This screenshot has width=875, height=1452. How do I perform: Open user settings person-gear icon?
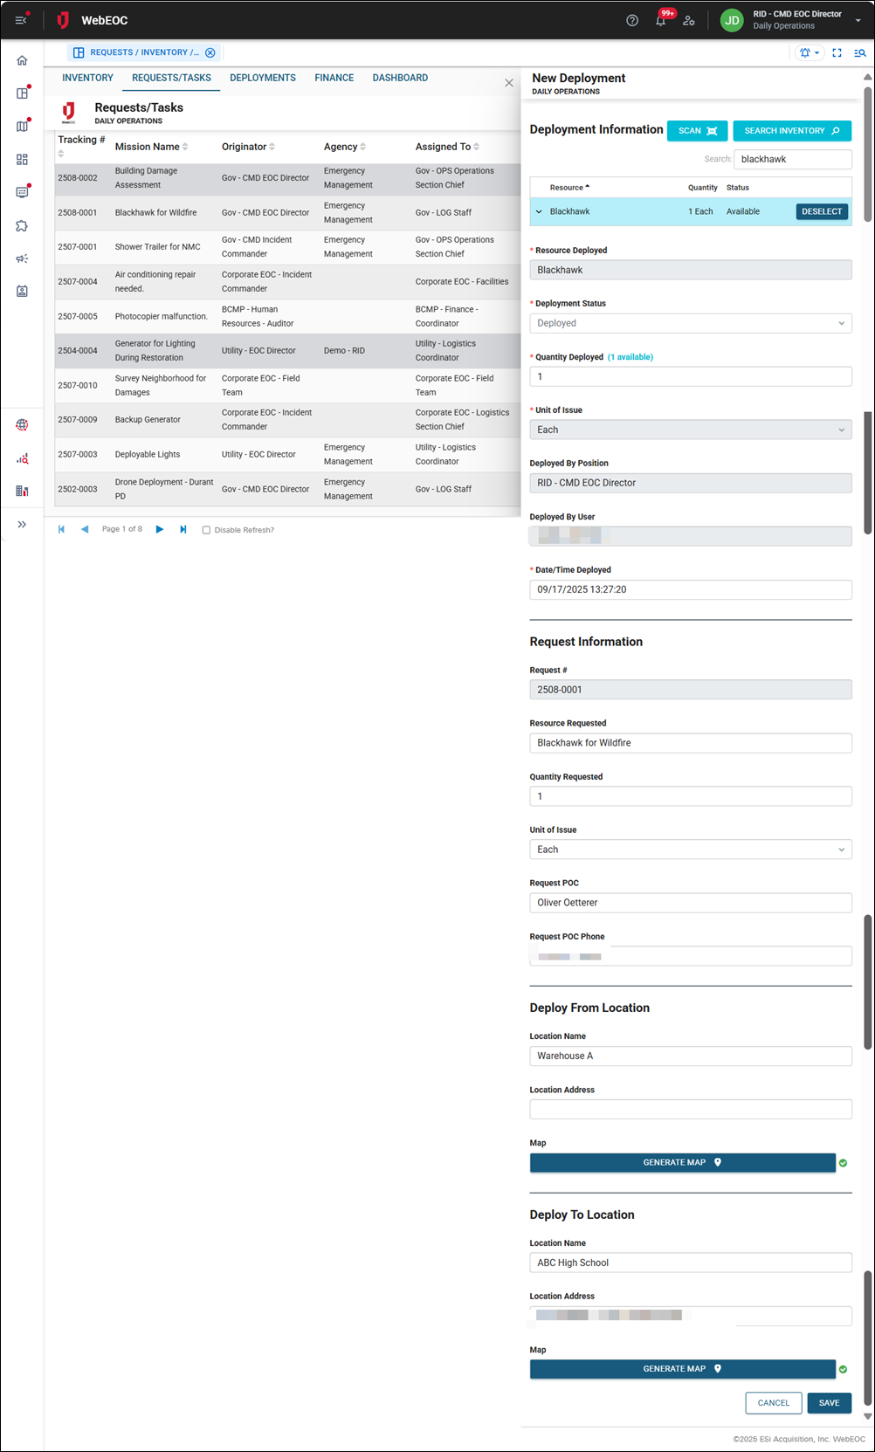tap(689, 20)
